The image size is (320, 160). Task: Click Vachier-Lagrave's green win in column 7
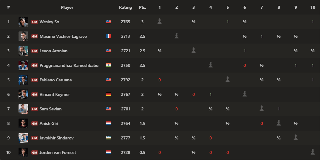(x=262, y=36)
